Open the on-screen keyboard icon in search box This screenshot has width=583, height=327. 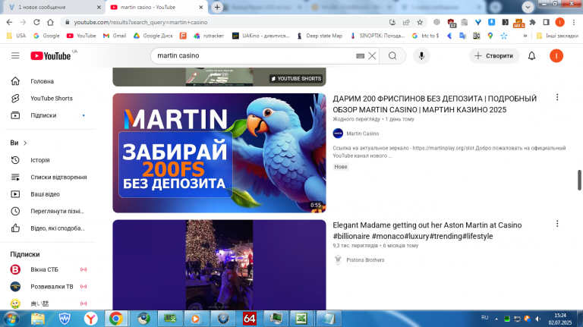click(360, 55)
